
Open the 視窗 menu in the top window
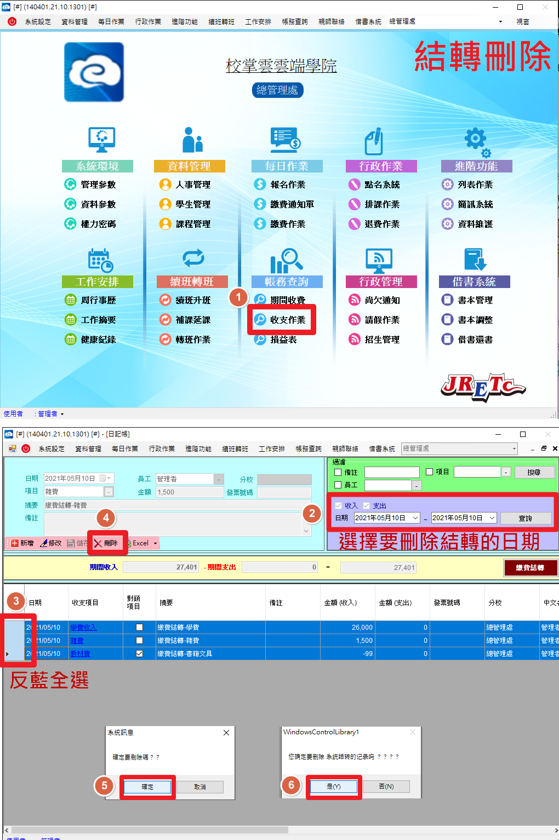pyautogui.click(x=522, y=22)
